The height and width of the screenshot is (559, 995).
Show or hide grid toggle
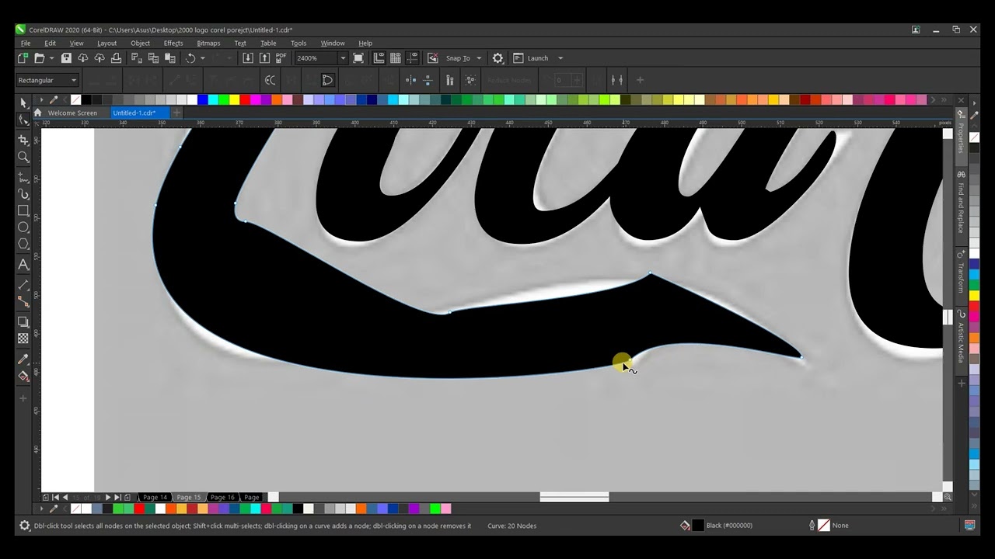(x=396, y=58)
